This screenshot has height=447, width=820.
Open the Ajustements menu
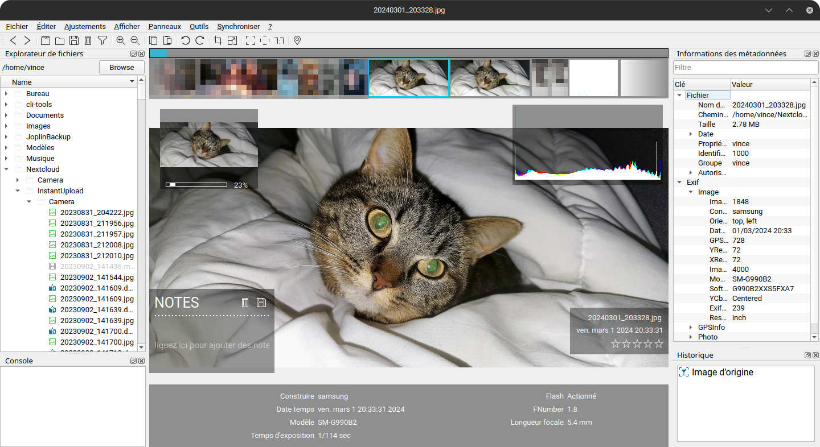tap(85, 27)
